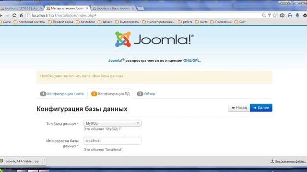Open the blue bell extension icon
The image size is (307, 172).
tap(297, 15)
